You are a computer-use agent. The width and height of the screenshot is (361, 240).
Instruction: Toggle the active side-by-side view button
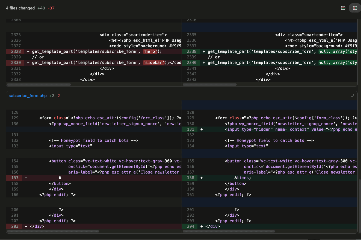click(x=355, y=8)
